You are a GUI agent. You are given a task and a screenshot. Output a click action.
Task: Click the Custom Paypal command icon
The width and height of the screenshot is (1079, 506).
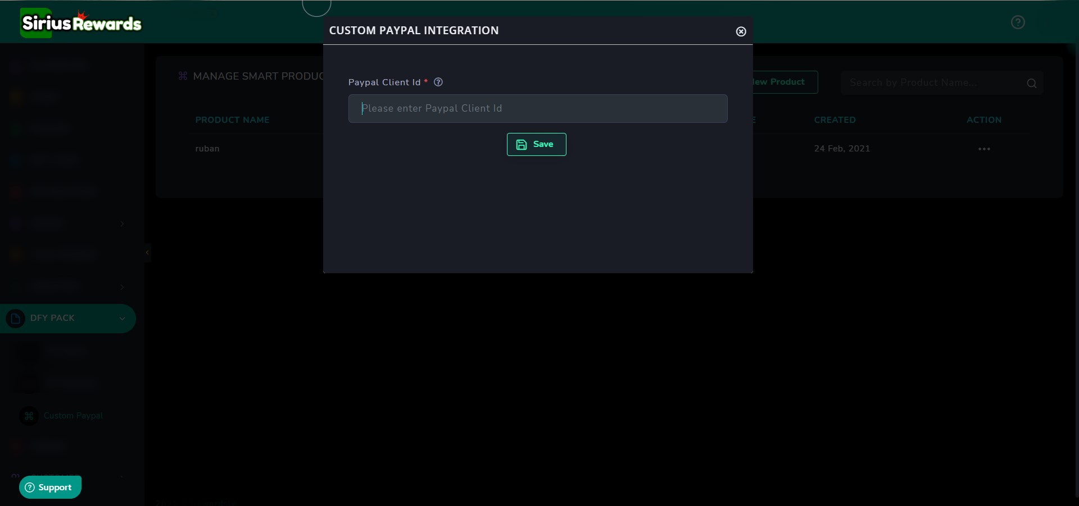click(x=29, y=416)
